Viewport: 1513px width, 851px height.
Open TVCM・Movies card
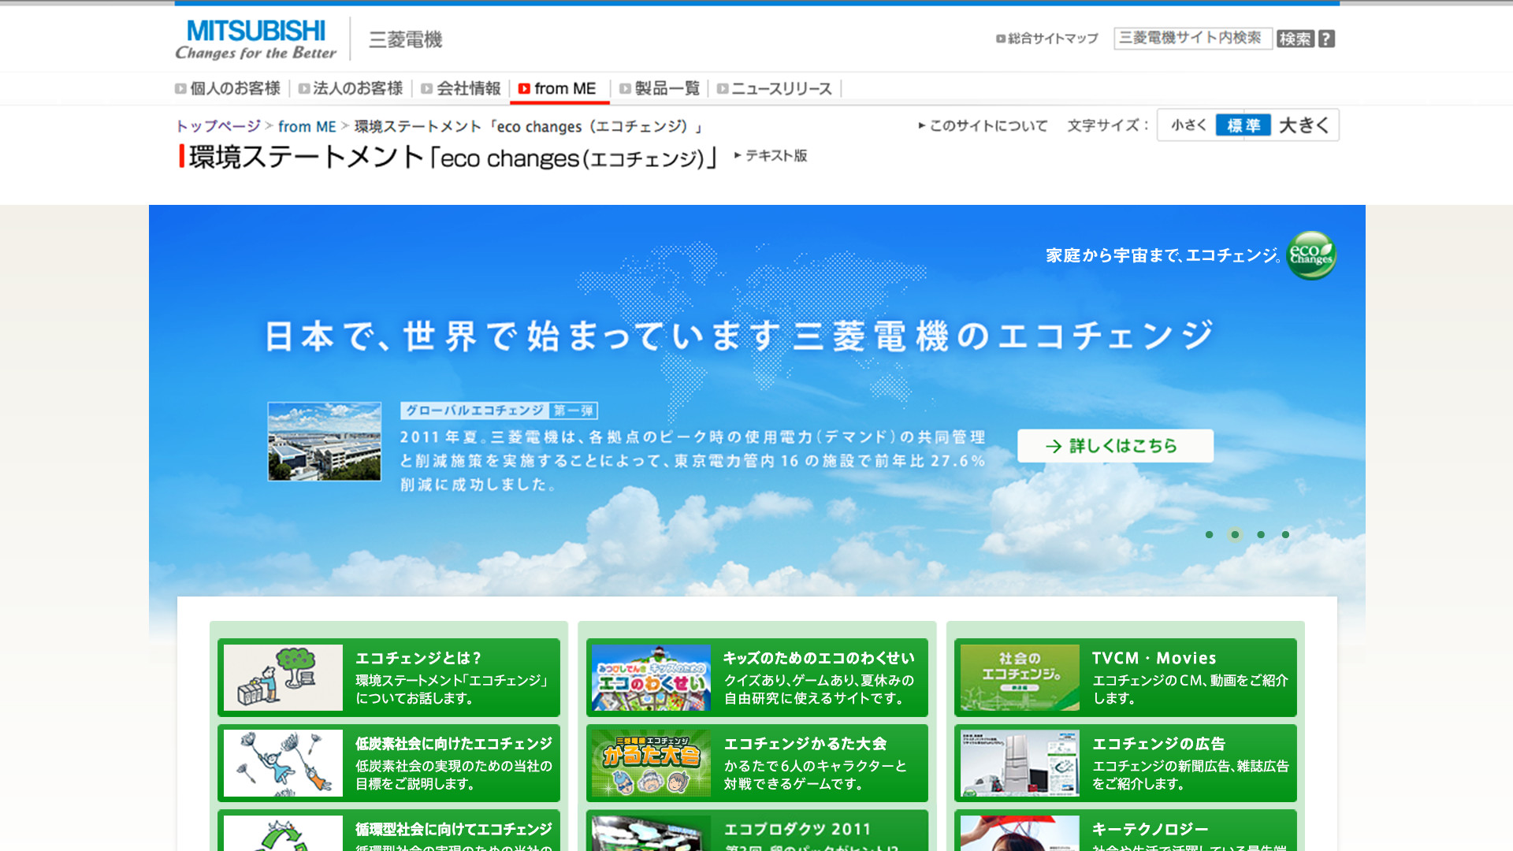click(1125, 678)
